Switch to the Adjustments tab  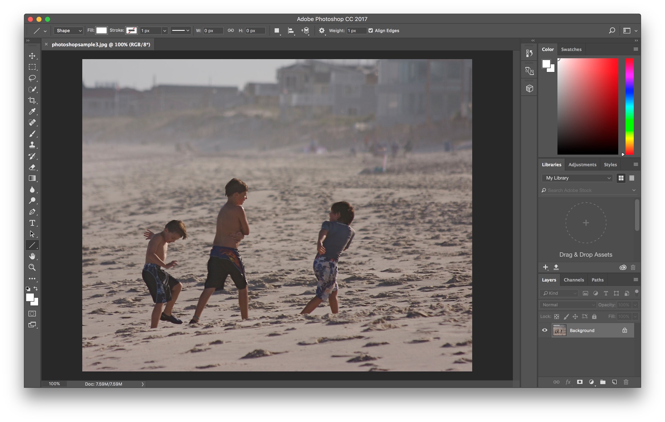(582, 165)
